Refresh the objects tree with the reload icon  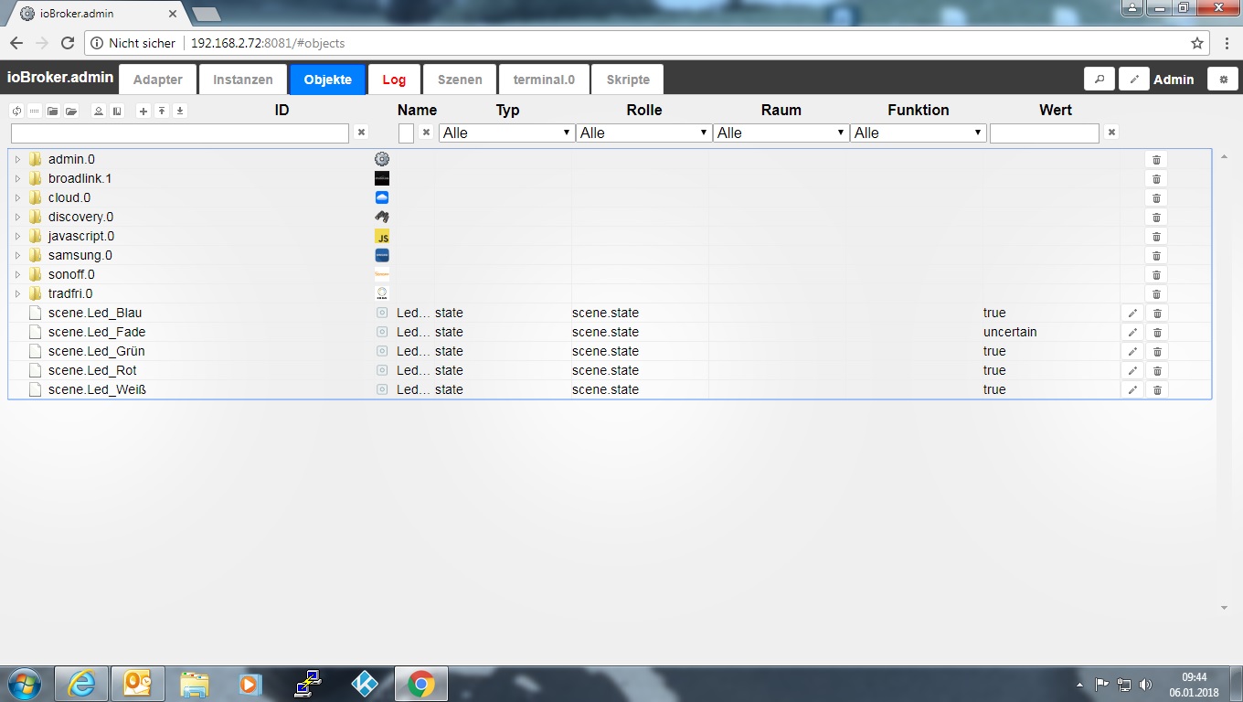point(16,111)
